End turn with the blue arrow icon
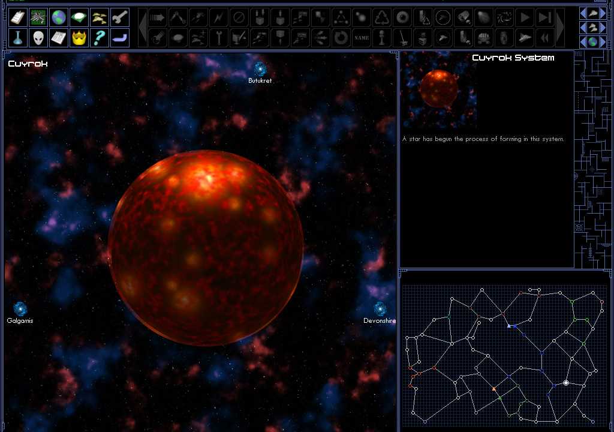Screen dimensions: 614x432 point(120,38)
